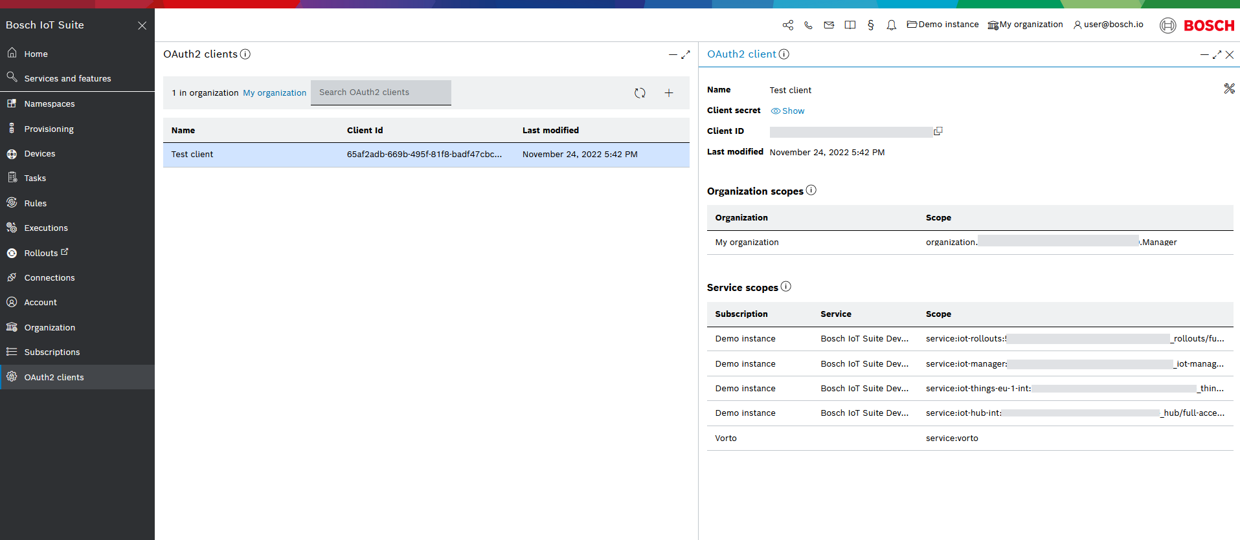This screenshot has height=540, width=1240.
Task: Select the Test client row
Action: tap(426, 155)
